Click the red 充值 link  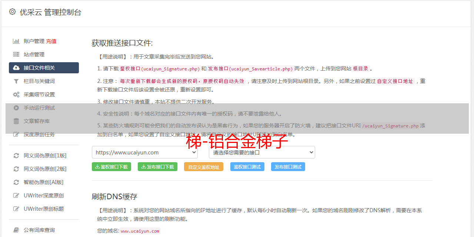pyautogui.click(x=51, y=41)
